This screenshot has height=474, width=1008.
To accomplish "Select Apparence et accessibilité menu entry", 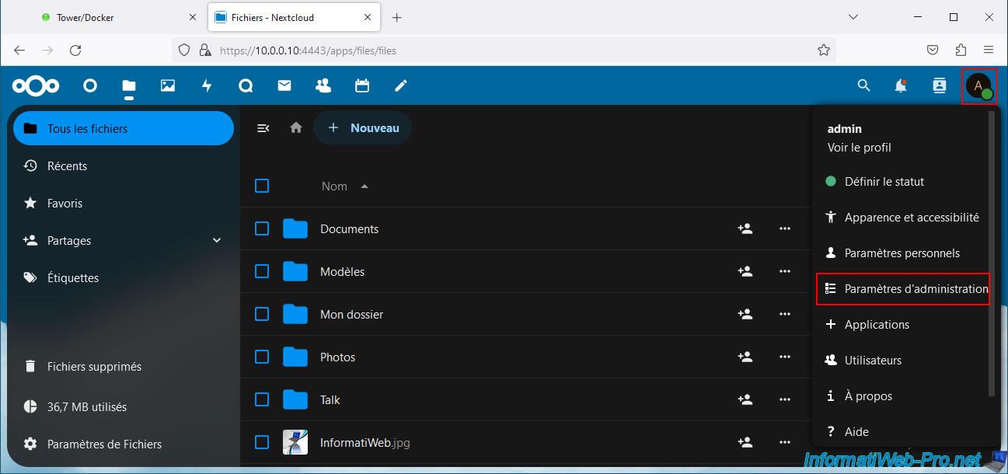I will tap(903, 218).
